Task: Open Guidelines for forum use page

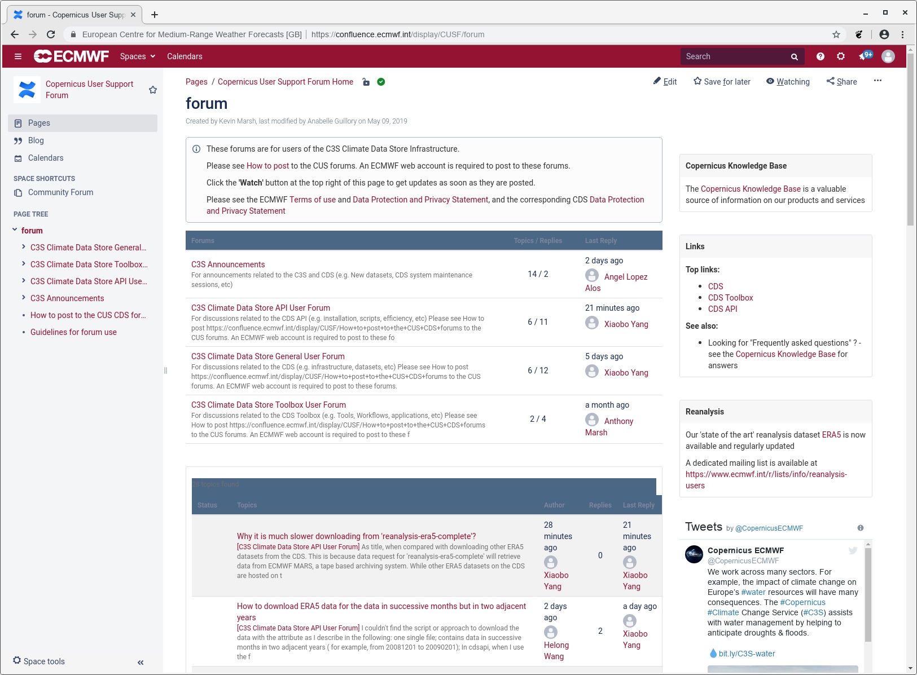Action: (73, 332)
